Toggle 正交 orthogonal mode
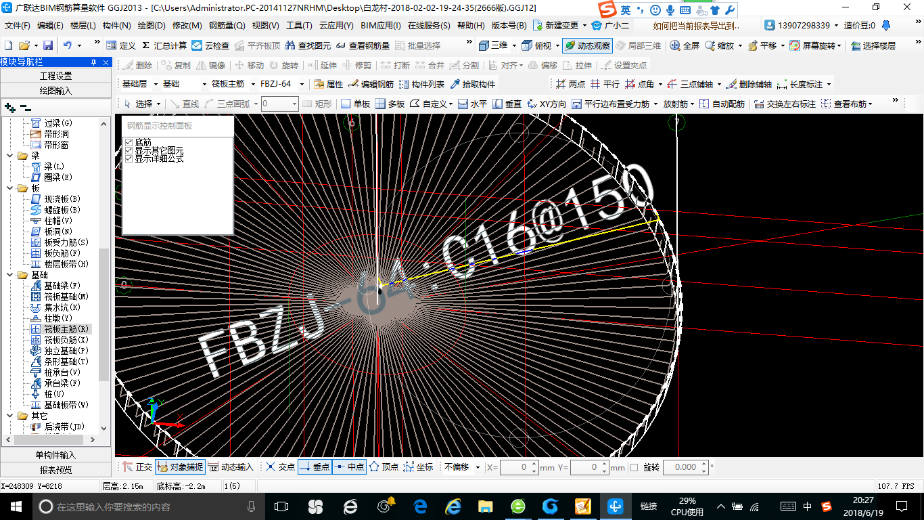The width and height of the screenshot is (924, 520). (137, 467)
